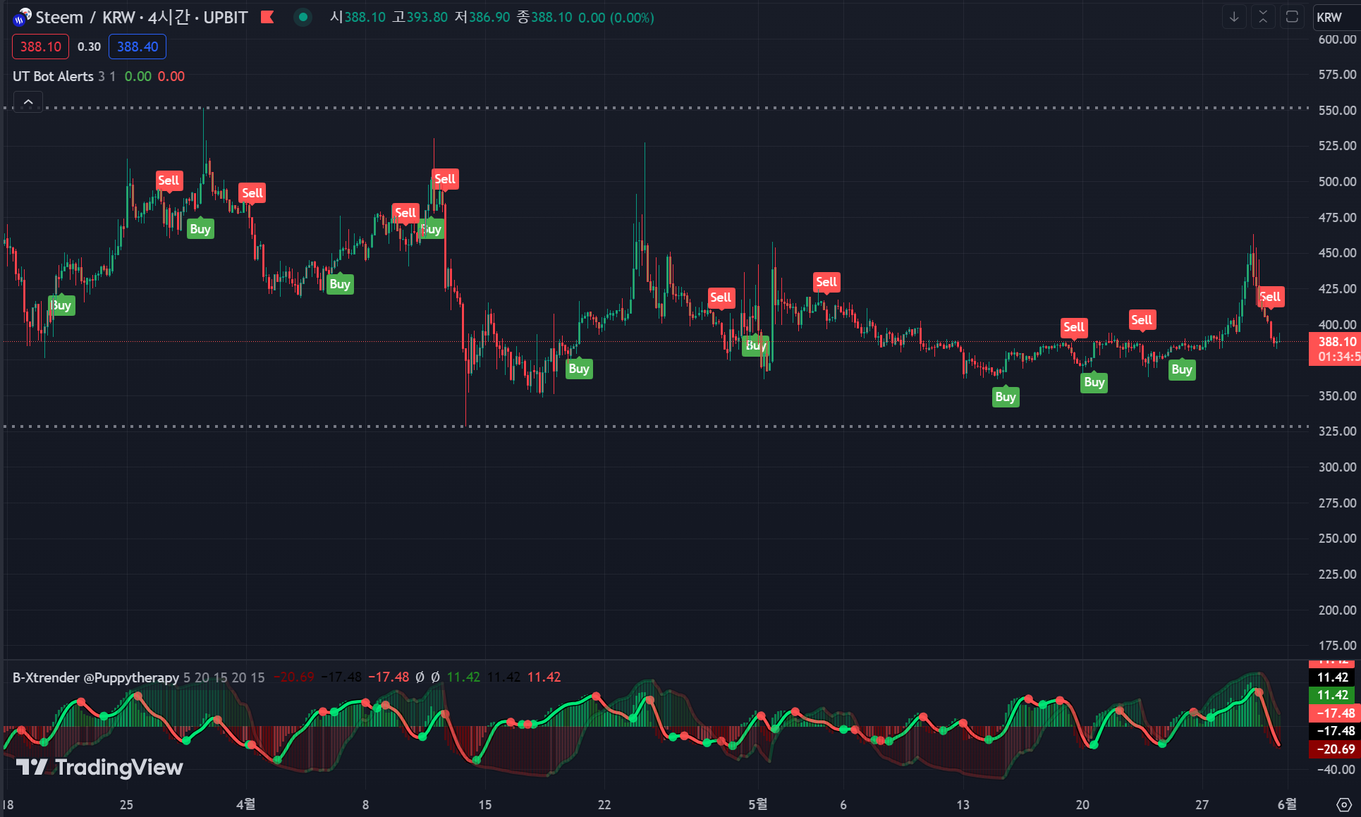Select the B-Xtrender @Puppytherapy indicator legend
The width and height of the screenshot is (1361, 817).
click(x=96, y=677)
